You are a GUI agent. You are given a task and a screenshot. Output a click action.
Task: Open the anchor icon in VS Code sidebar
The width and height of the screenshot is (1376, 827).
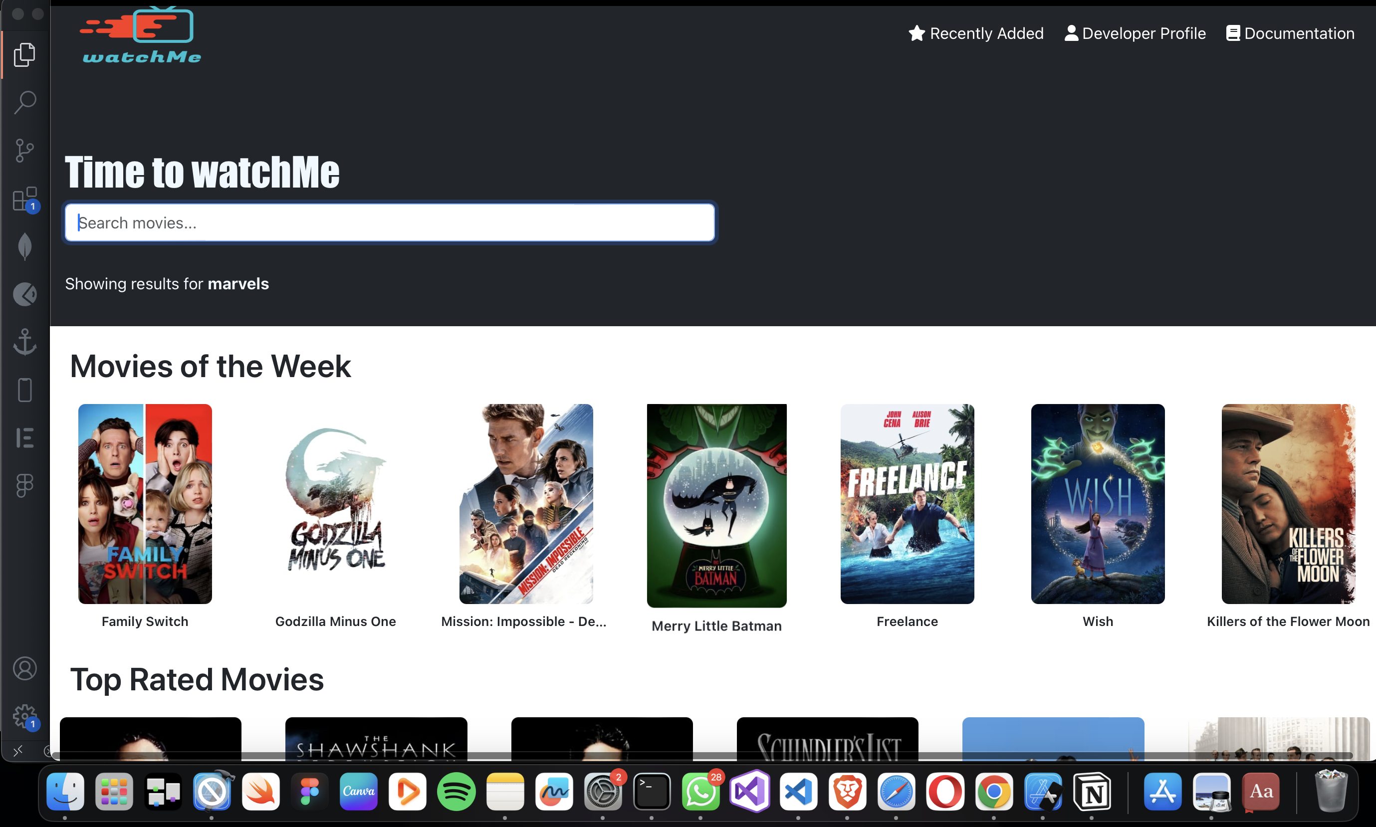point(24,342)
